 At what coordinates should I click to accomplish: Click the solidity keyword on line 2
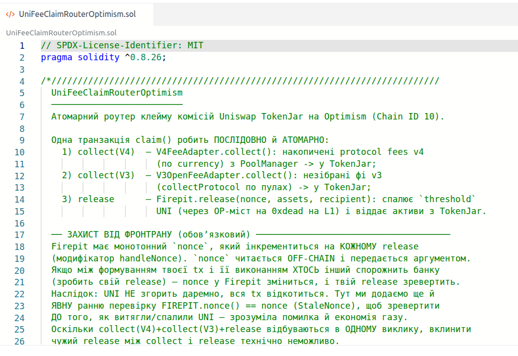point(99,57)
